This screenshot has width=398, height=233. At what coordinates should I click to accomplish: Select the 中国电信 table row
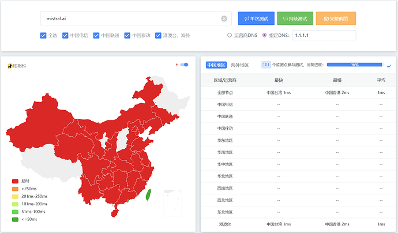tap(298, 104)
